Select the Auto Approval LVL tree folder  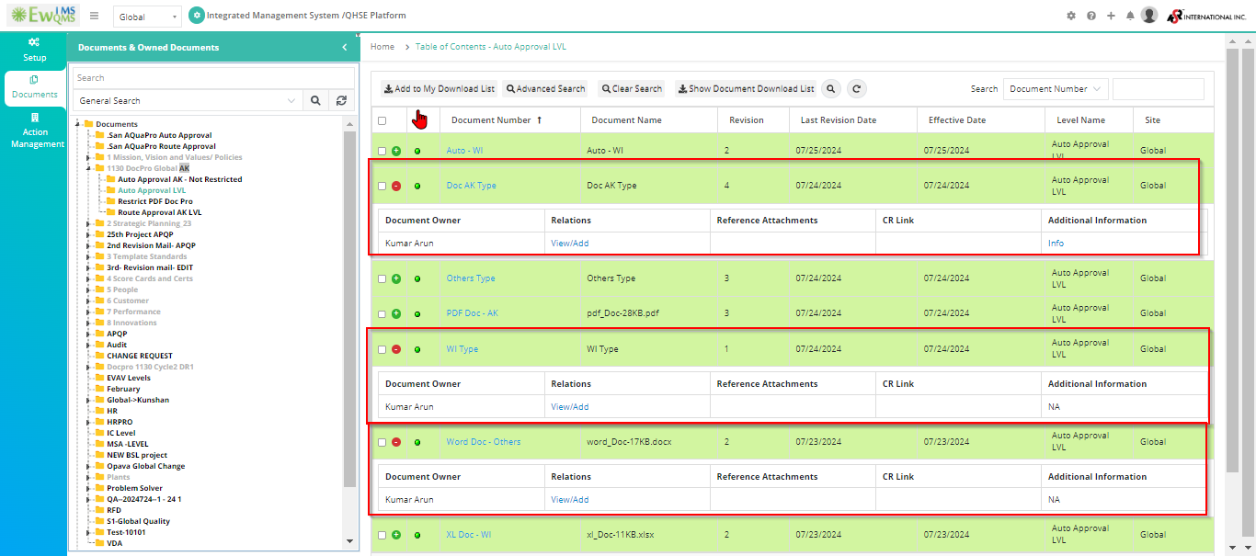click(x=151, y=190)
